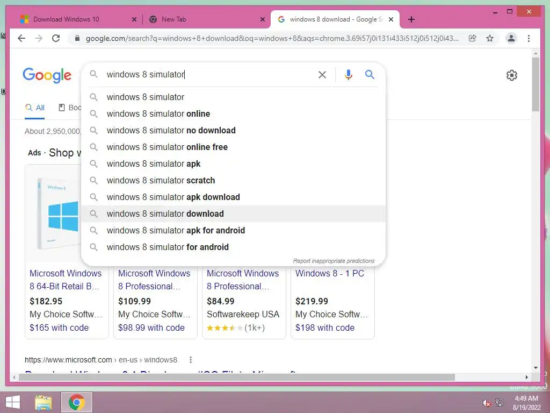550x413 pixels.
Task: Choose highlighted suggestion 'windows 8 simulator download'
Action: point(233,214)
